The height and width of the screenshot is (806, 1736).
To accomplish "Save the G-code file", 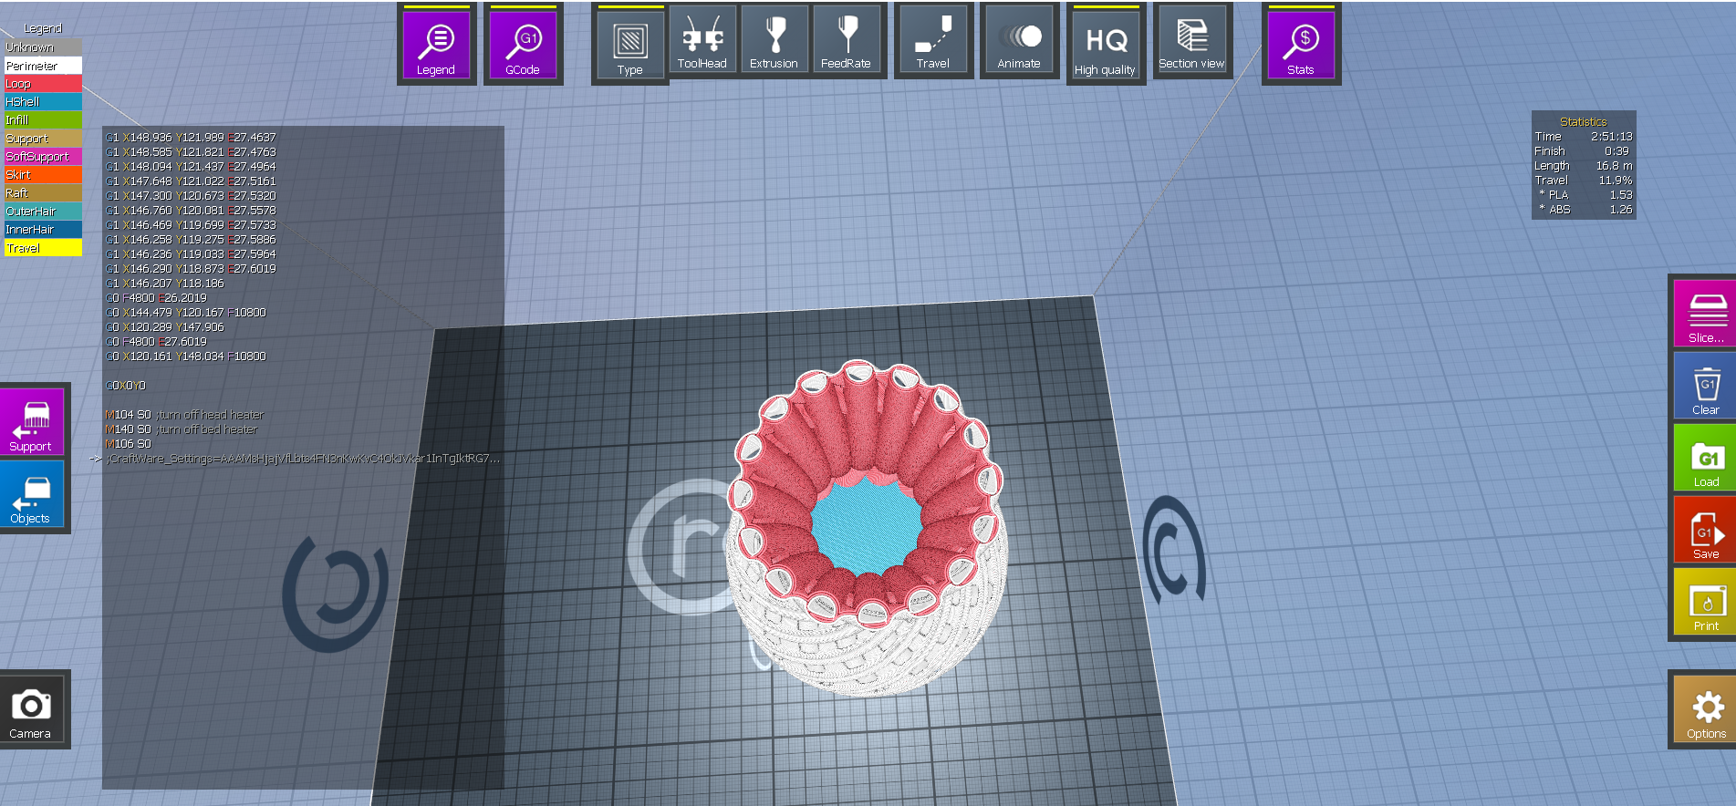I will (x=1706, y=530).
